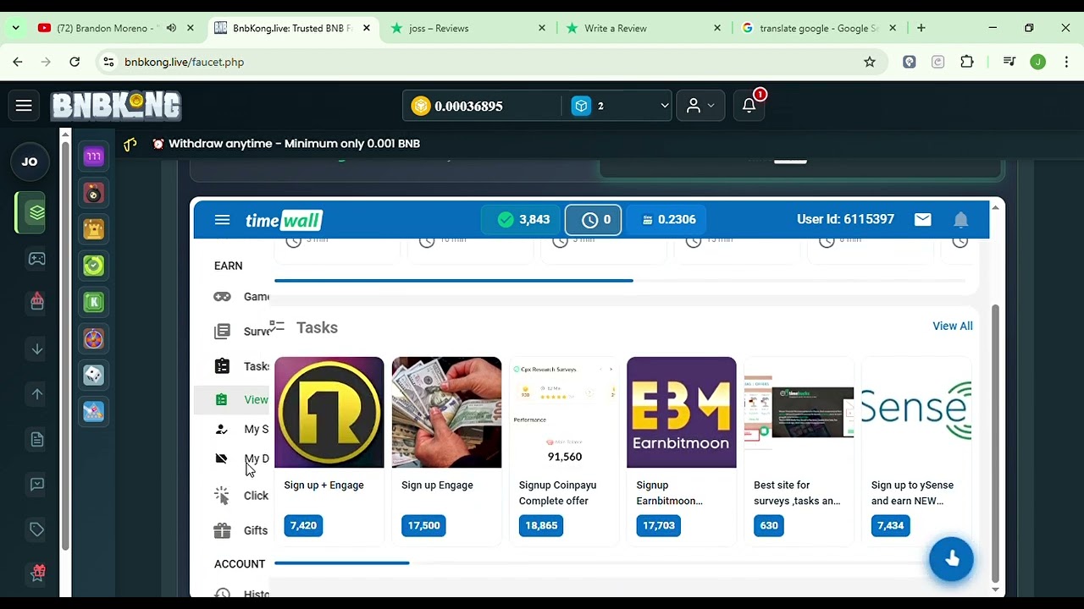Open the Clicks menu item
The width and height of the screenshot is (1084, 609).
coord(241,496)
